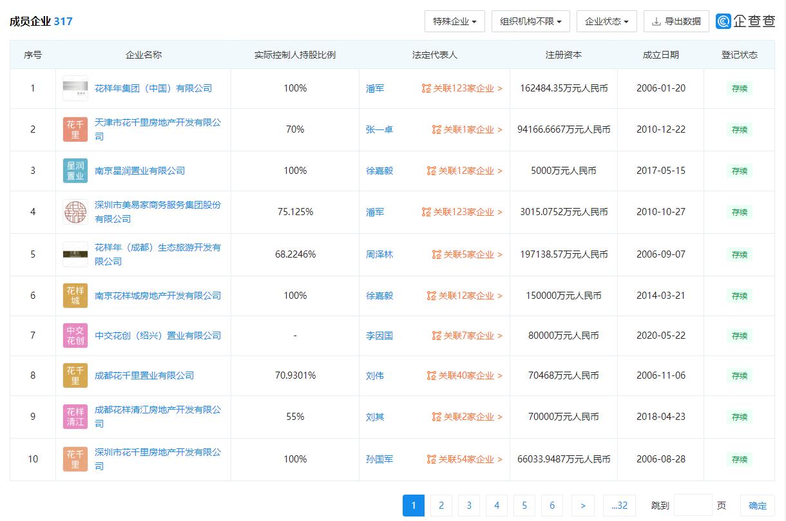This screenshot has height=521, width=786.
Task: Go to page 2
Action: point(441,506)
